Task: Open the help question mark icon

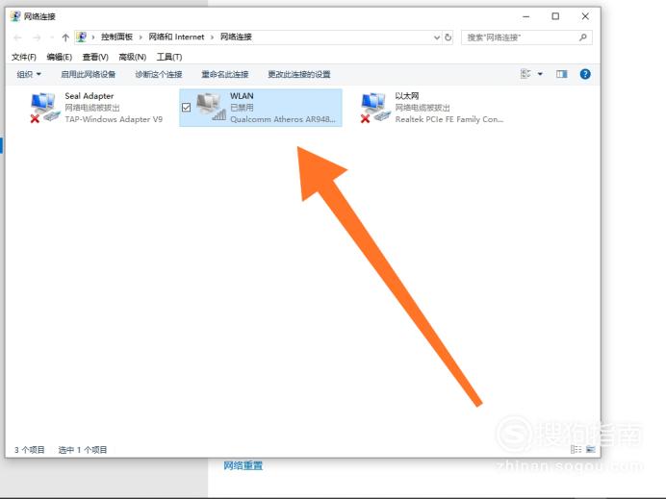Action: click(584, 74)
